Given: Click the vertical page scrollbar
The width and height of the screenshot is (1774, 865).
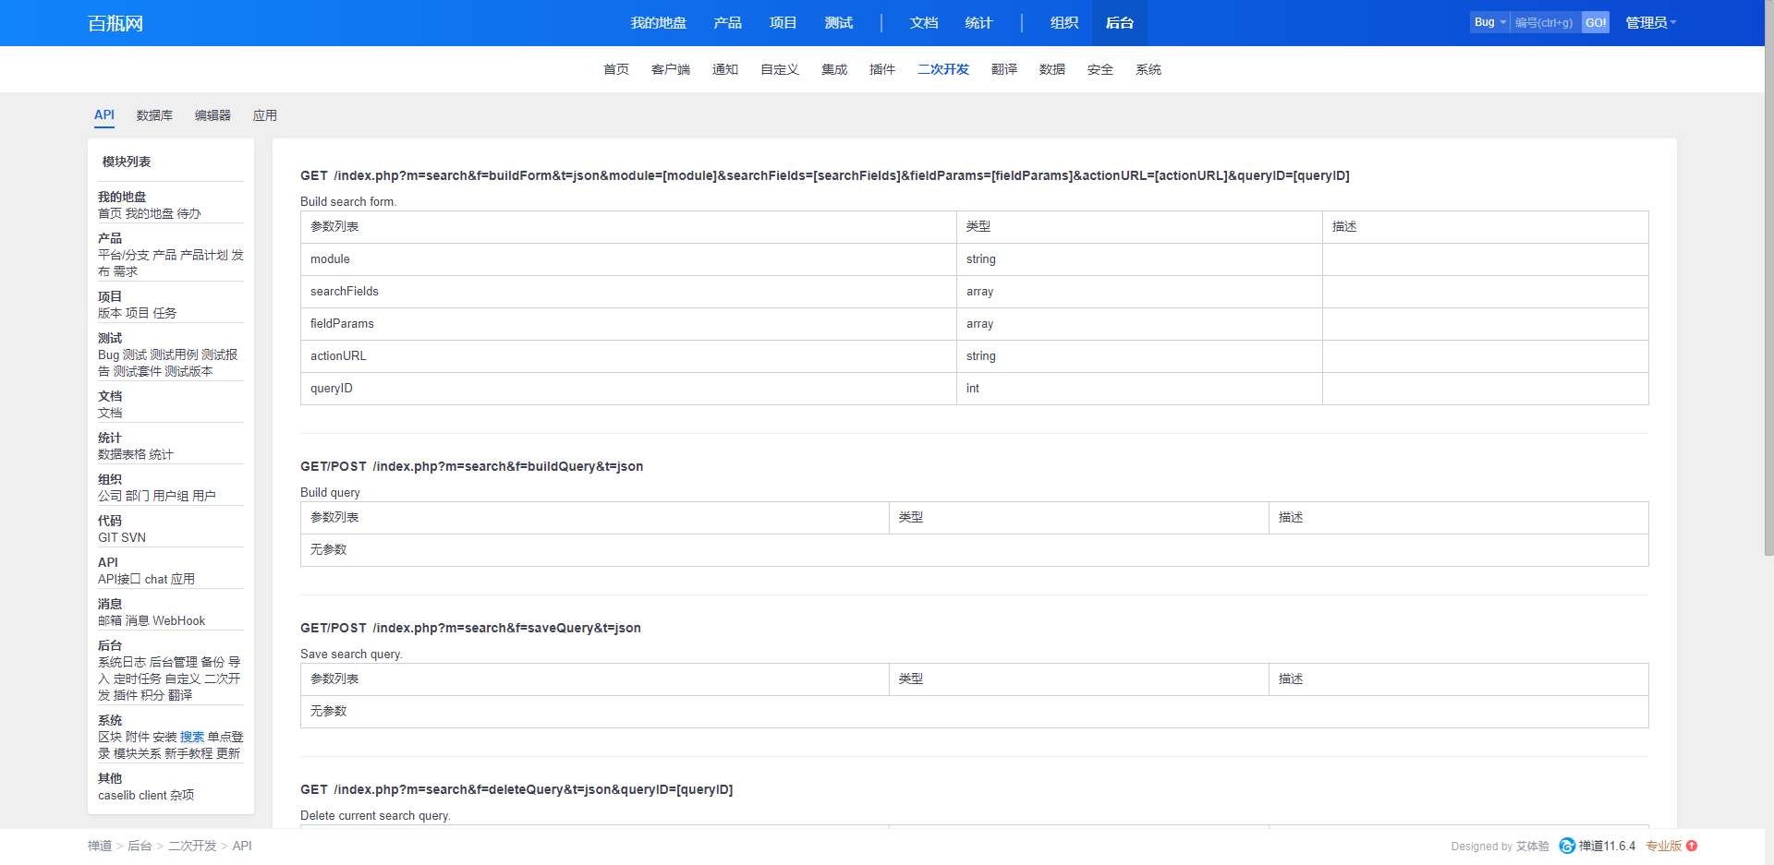Looking at the screenshot, I should click(1768, 277).
